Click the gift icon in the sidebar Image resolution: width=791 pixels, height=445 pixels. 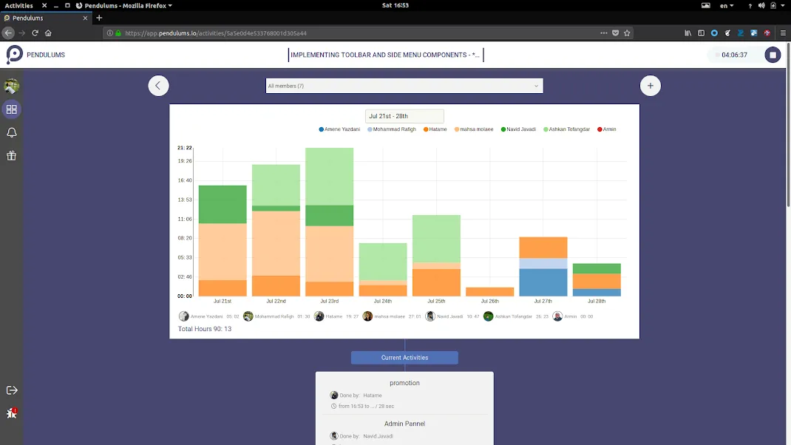click(x=10, y=153)
